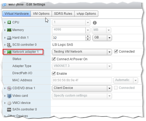Open the SDRS Rules tab

63,14
